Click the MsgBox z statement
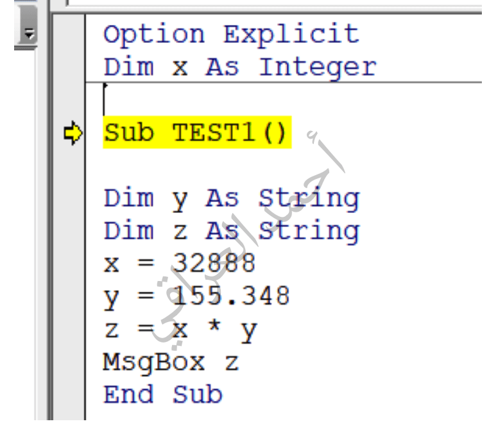 pos(170,363)
